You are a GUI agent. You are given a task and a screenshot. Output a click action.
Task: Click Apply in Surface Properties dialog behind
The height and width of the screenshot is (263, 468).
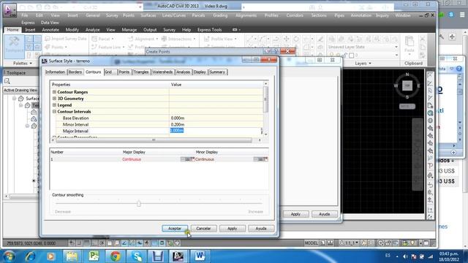coord(295,214)
